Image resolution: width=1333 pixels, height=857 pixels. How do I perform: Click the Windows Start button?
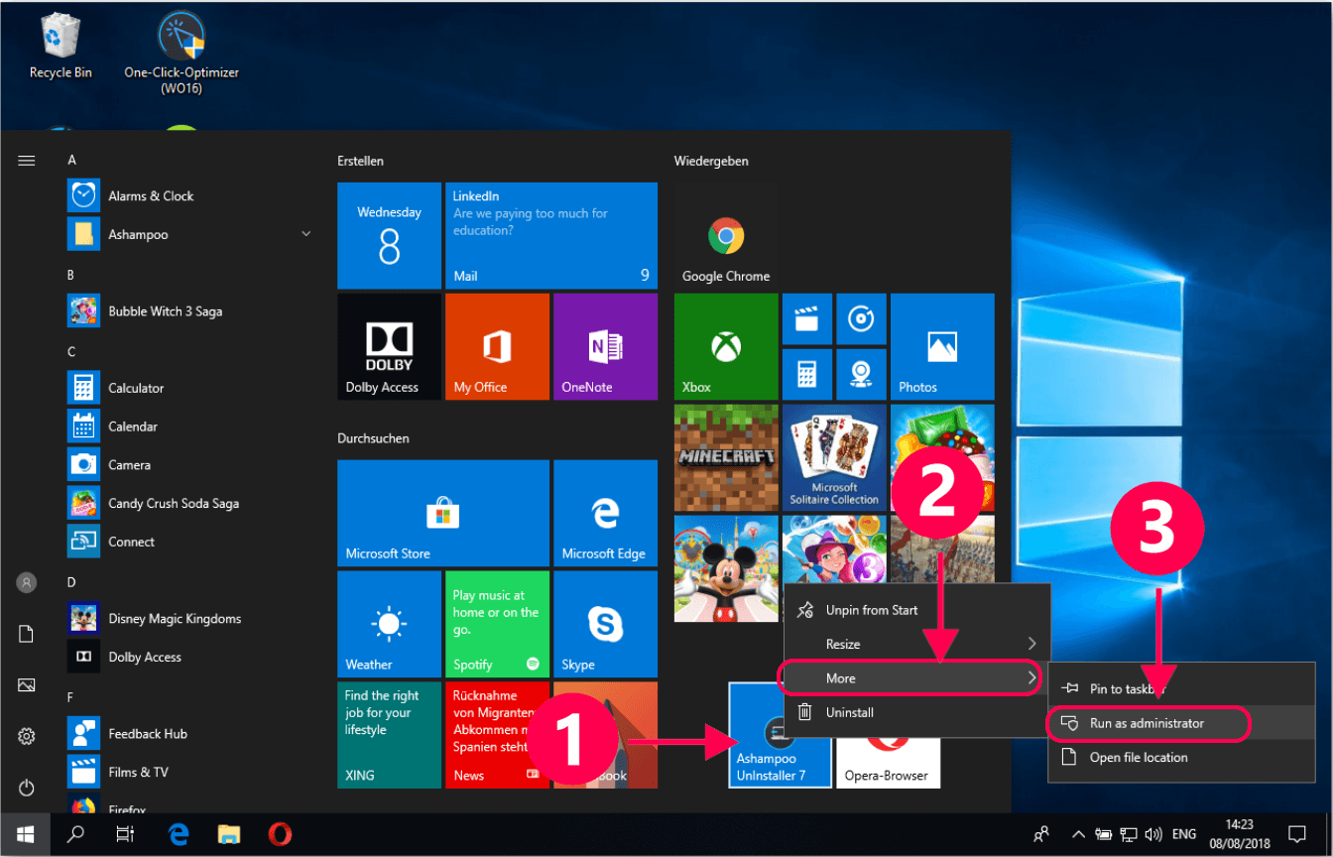(26, 834)
